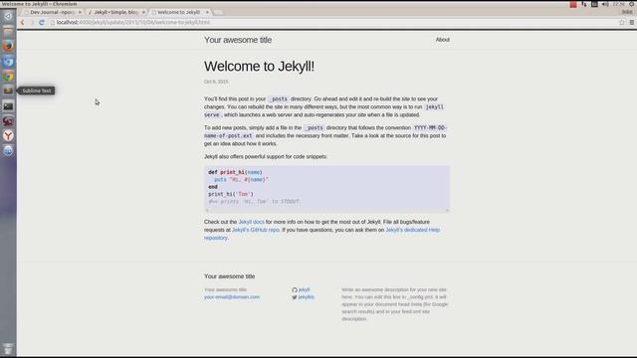
Task: Reload the current page
Action: tap(42, 22)
